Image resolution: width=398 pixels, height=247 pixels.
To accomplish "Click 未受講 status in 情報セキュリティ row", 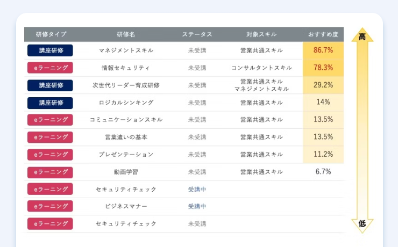I will click(197, 68).
